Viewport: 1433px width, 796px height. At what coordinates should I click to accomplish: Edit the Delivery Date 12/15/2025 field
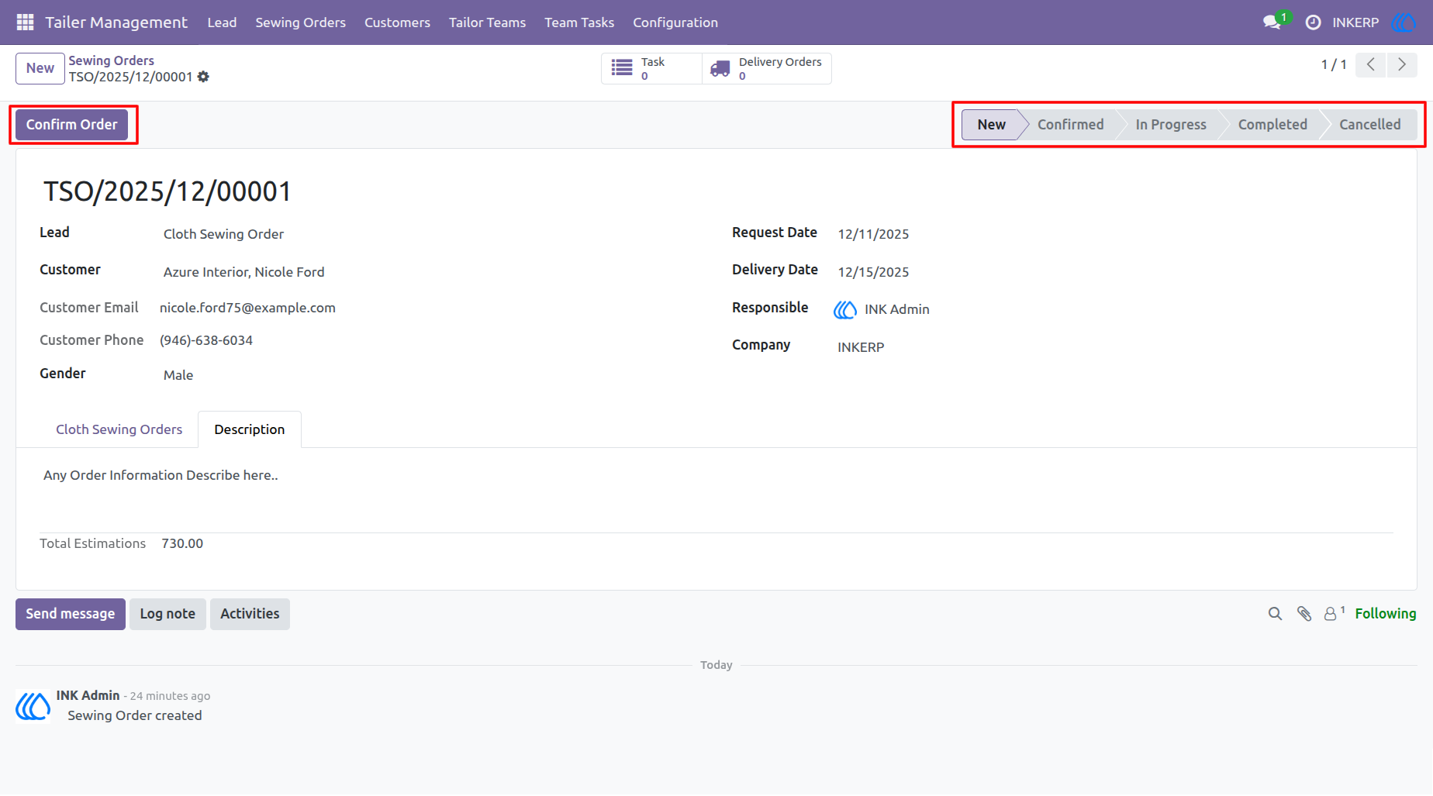coord(873,272)
